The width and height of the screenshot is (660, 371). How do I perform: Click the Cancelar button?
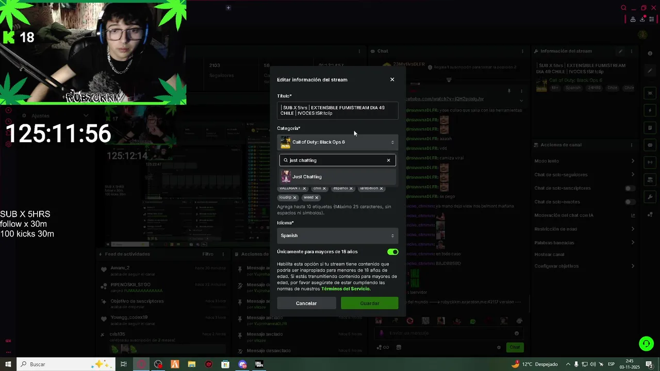(306, 303)
